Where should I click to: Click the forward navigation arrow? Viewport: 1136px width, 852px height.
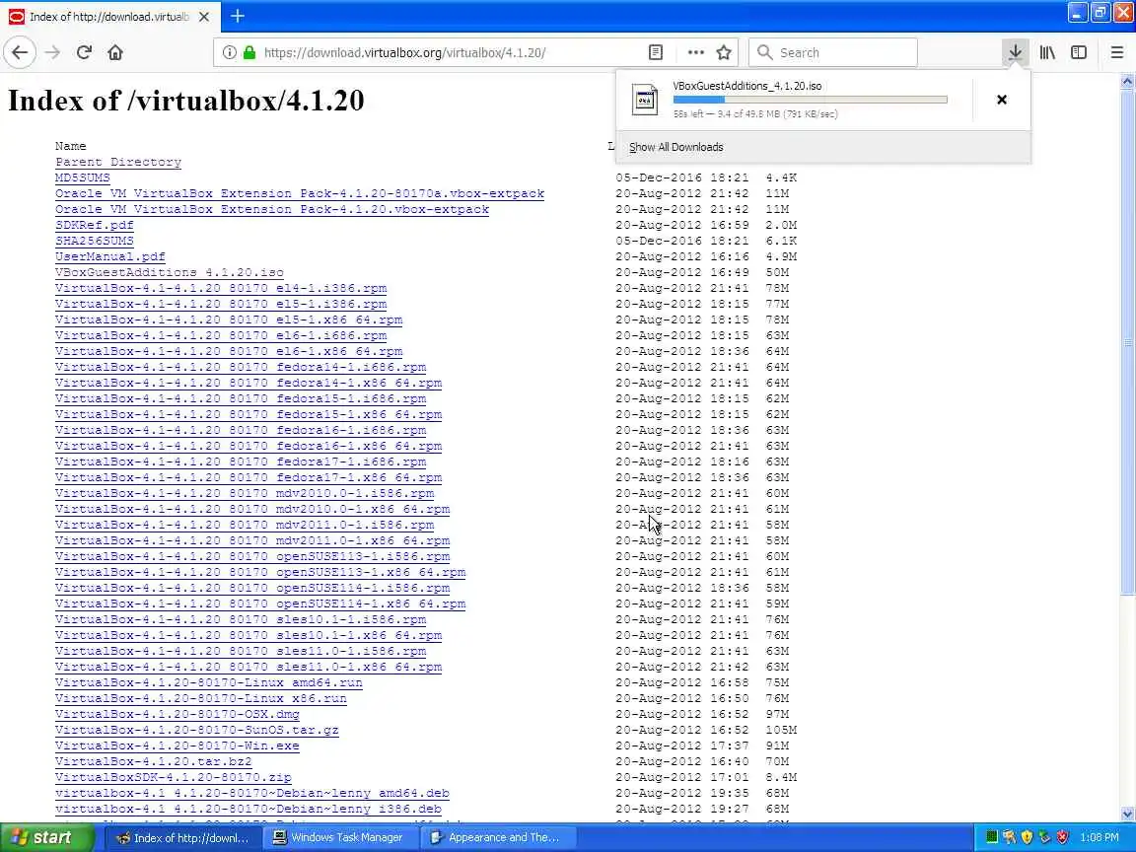tap(52, 52)
